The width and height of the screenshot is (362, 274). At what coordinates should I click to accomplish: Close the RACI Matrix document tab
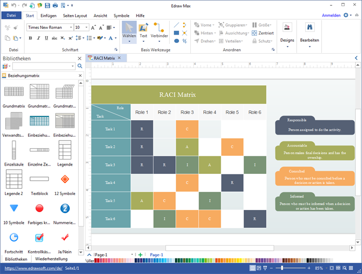(119, 58)
